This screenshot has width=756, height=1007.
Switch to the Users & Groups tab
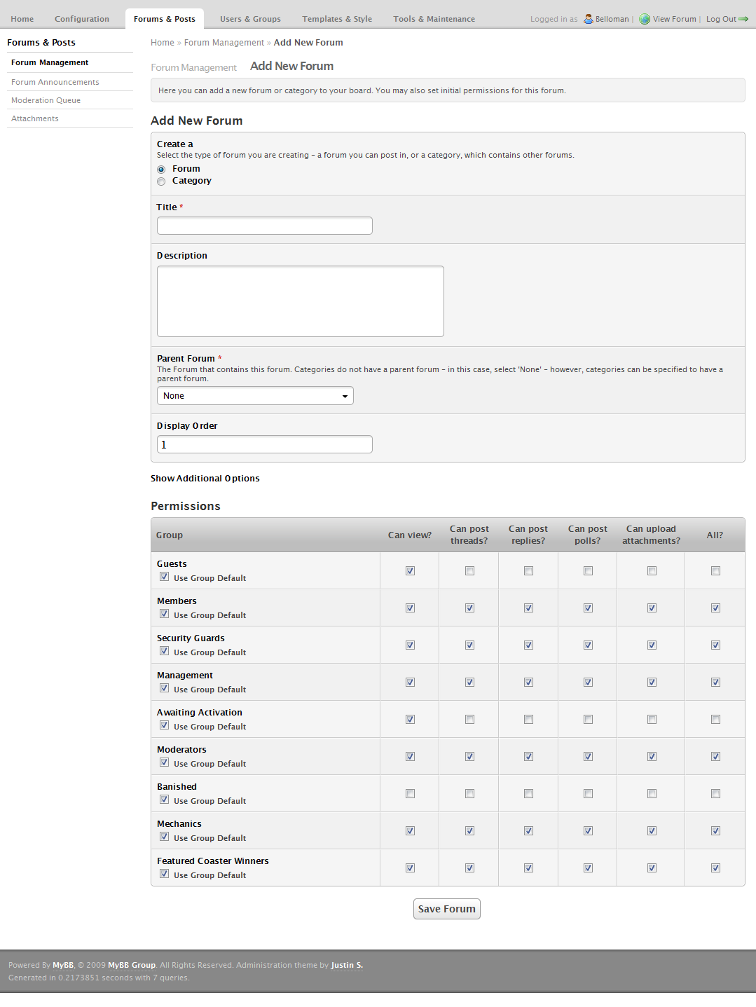point(250,19)
